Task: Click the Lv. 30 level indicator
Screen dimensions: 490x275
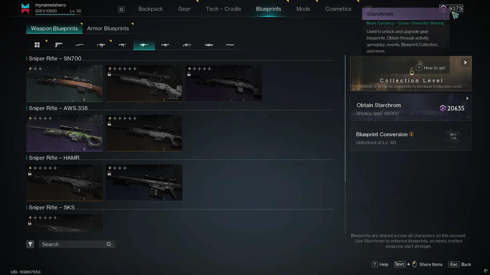Action: [x=76, y=11]
